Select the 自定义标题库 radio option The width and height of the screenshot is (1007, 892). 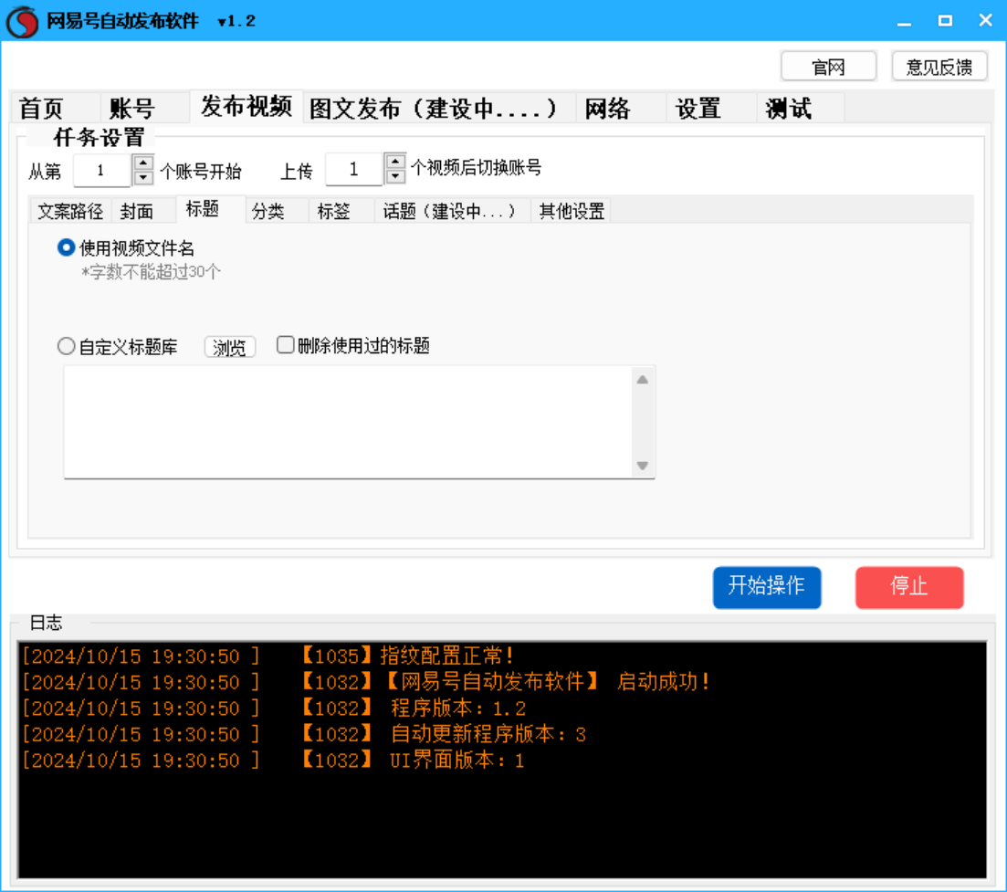(118, 347)
